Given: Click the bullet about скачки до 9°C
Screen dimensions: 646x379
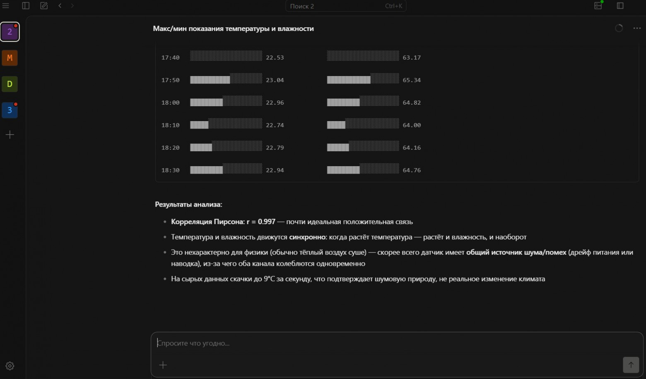Looking at the screenshot, I should [x=358, y=279].
